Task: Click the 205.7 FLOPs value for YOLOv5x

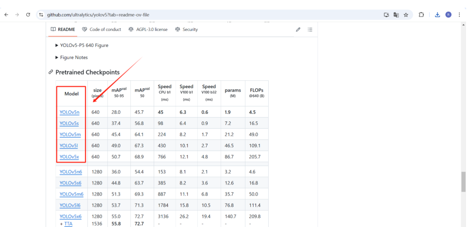Action: point(255,157)
